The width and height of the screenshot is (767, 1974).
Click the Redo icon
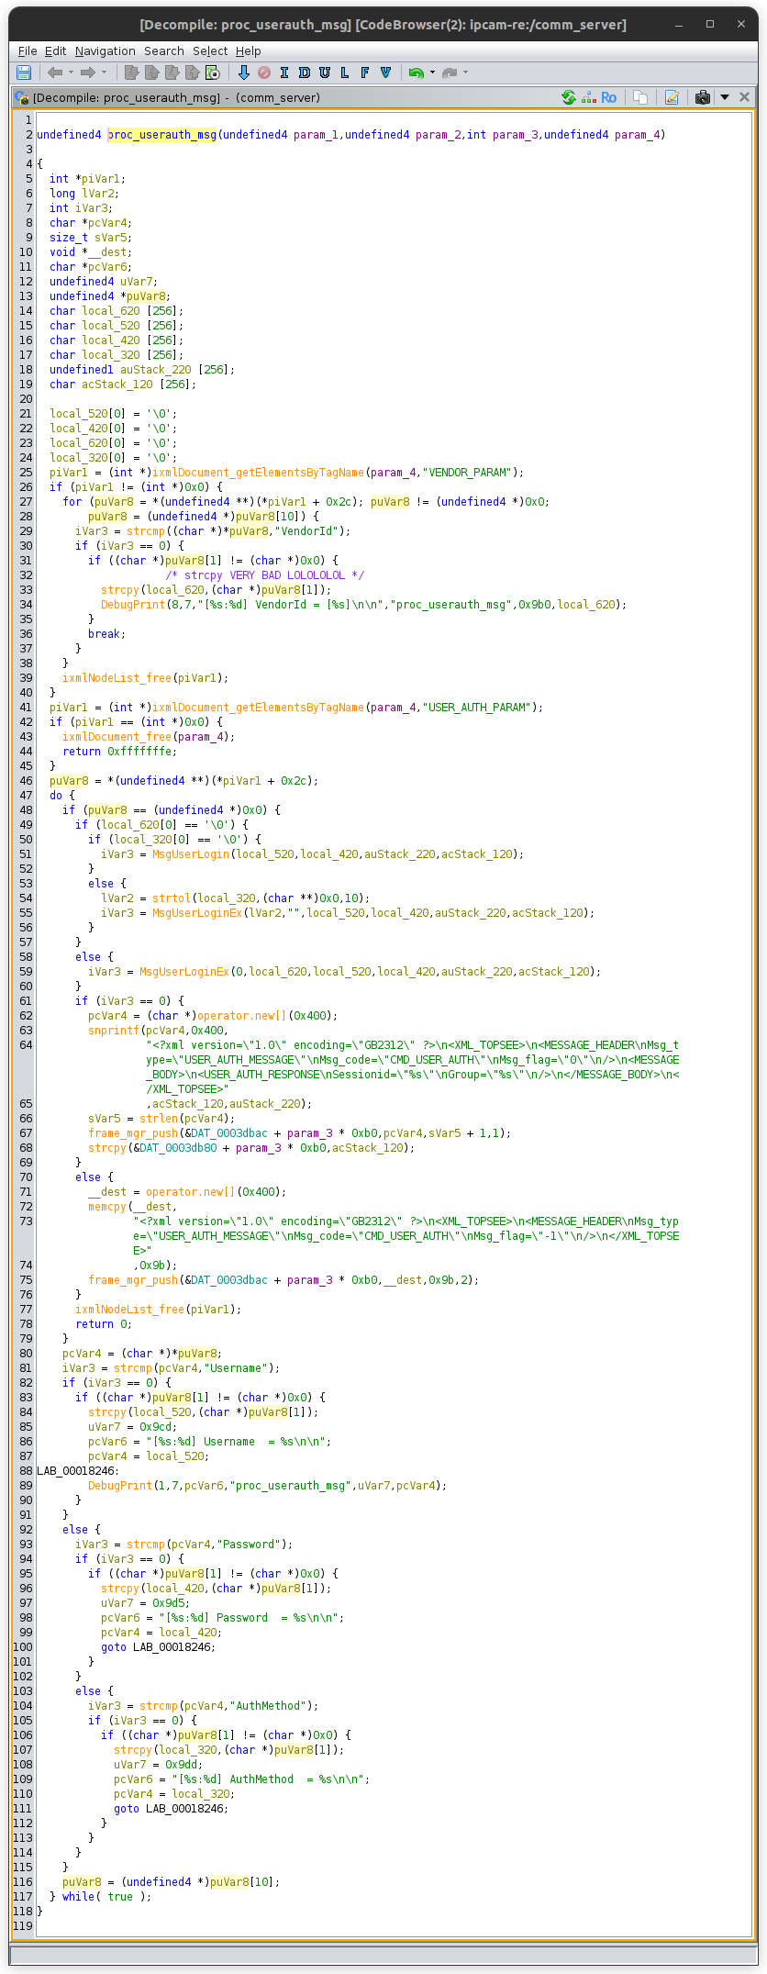[450, 72]
